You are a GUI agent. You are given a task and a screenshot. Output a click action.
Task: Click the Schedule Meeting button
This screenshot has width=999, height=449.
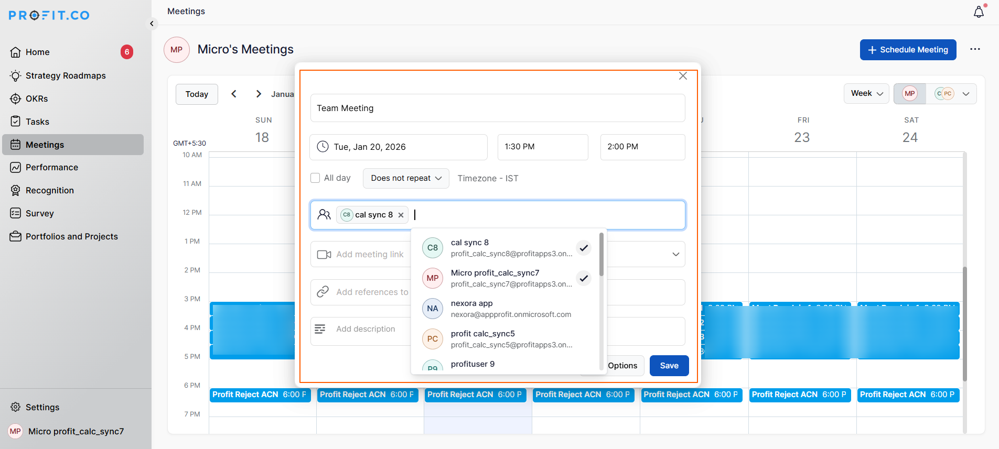click(908, 50)
